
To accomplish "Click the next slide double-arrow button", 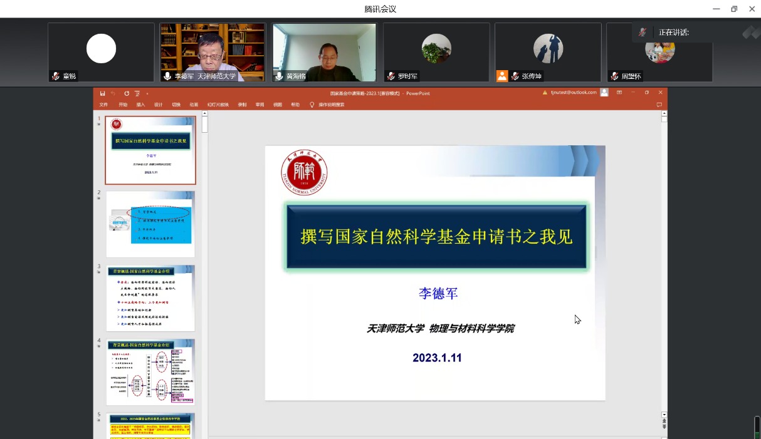I will pyautogui.click(x=664, y=427).
